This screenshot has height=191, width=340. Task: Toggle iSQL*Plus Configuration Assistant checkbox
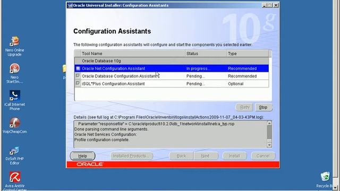tap(78, 83)
